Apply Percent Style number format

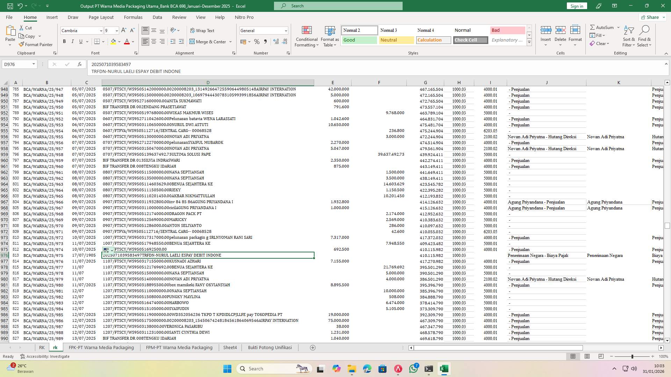coord(257,42)
